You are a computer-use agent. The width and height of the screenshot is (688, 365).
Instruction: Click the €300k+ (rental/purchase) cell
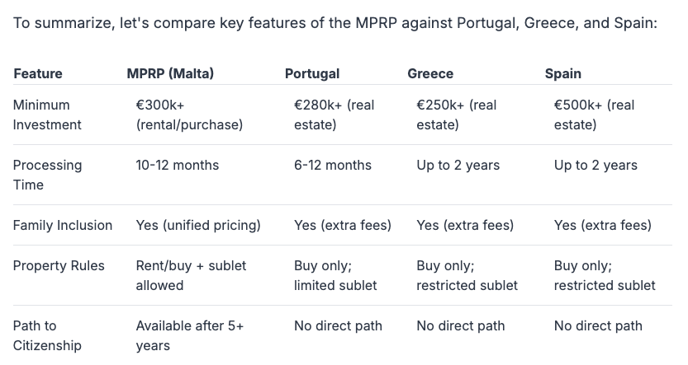tap(189, 115)
